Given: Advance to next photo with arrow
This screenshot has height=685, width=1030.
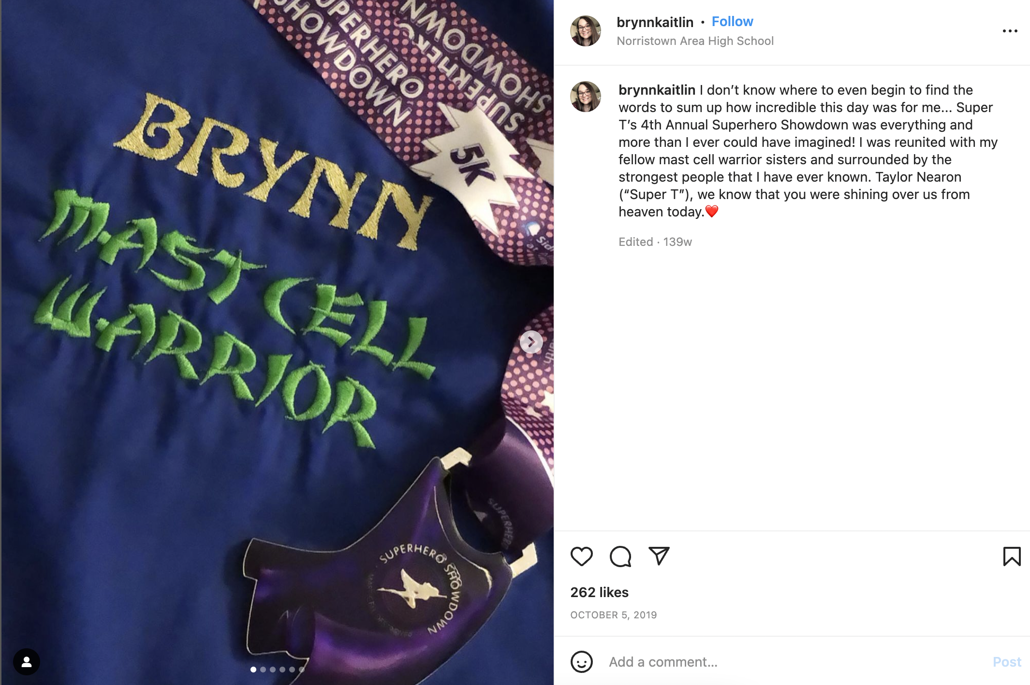Looking at the screenshot, I should [x=531, y=342].
